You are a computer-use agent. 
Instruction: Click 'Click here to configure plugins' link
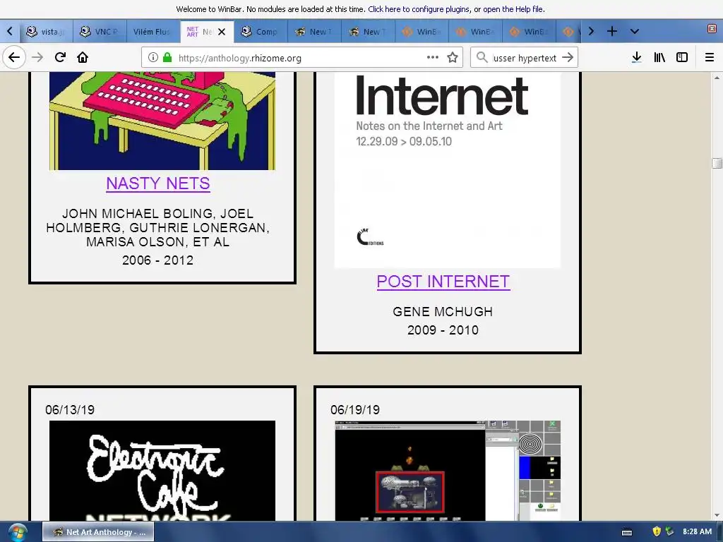419,8
